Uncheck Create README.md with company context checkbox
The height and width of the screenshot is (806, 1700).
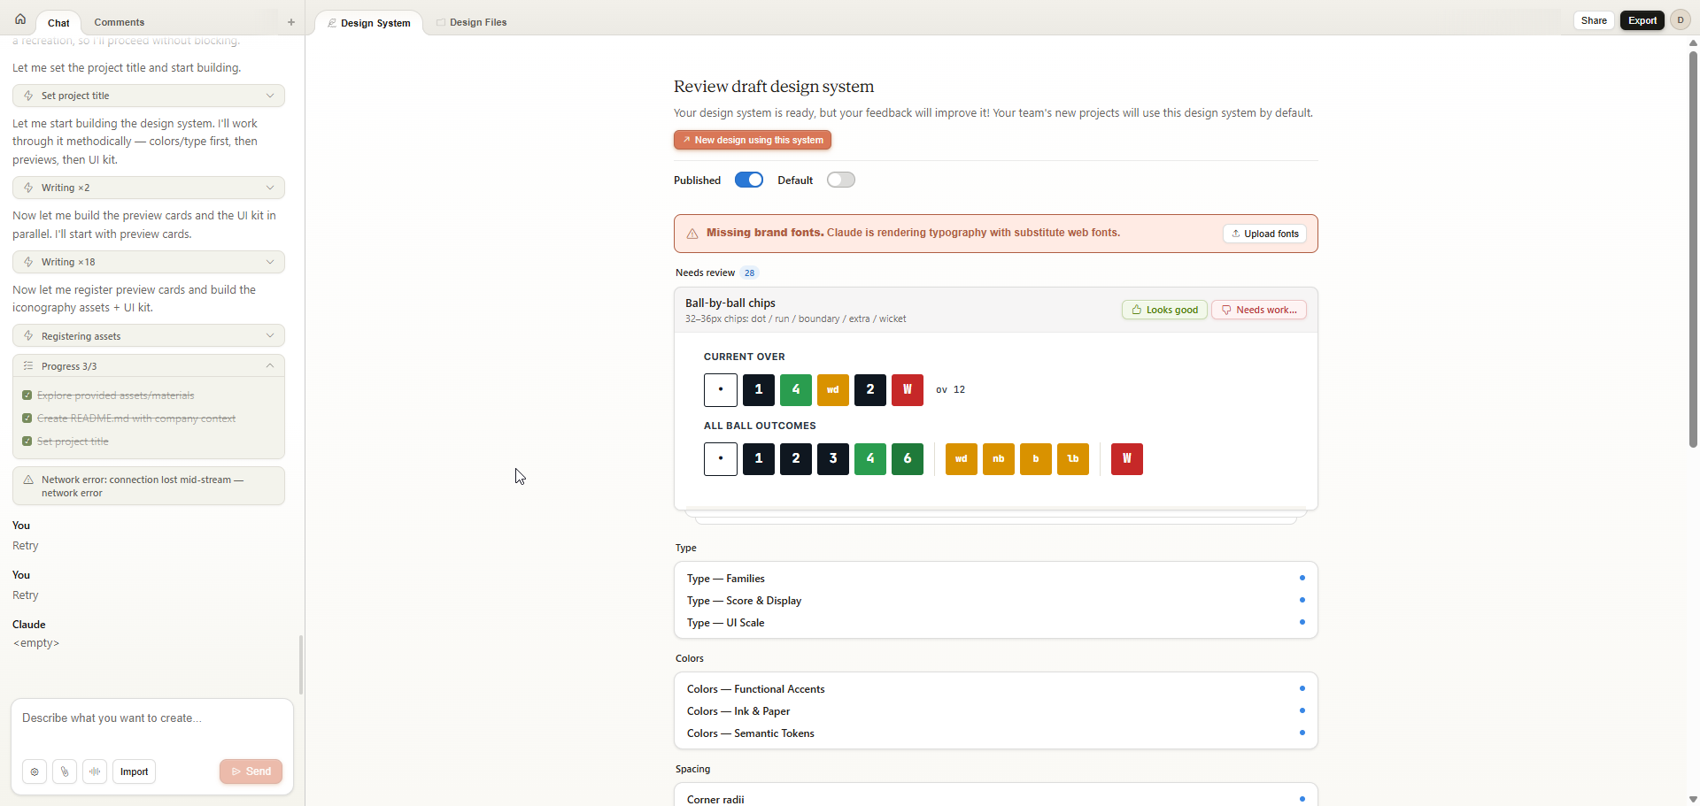point(27,418)
